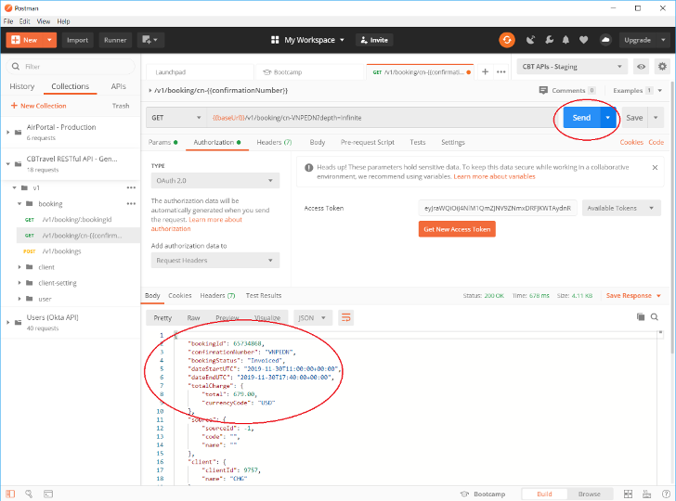Click the Send button

click(x=581, y=118)
